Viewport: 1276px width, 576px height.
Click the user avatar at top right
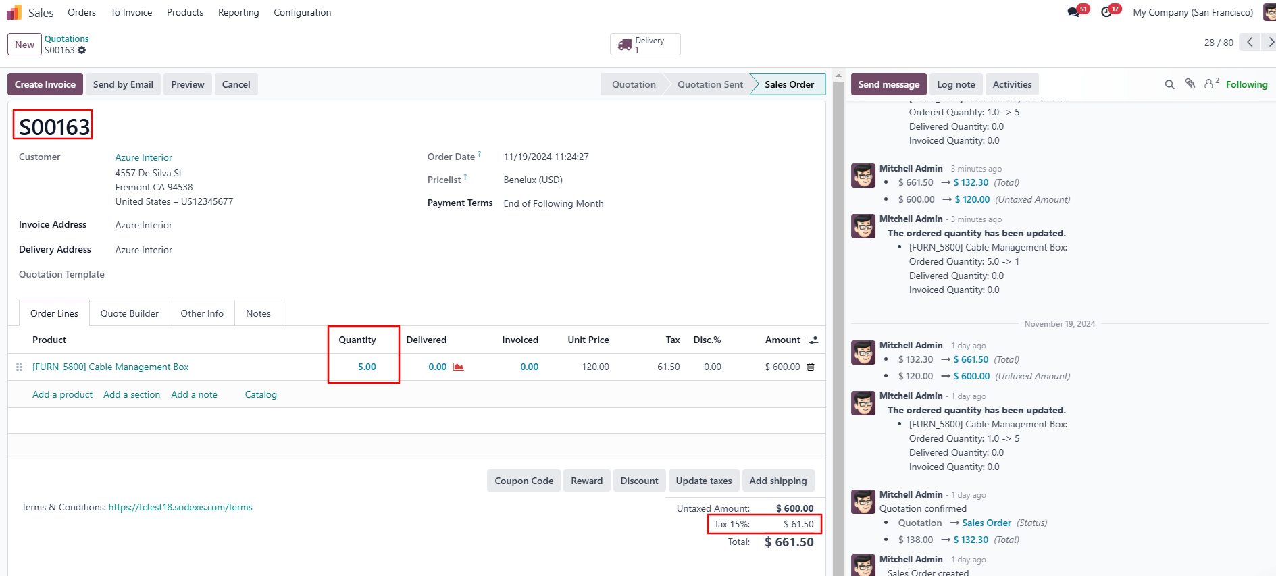[x=1270, y=12]
